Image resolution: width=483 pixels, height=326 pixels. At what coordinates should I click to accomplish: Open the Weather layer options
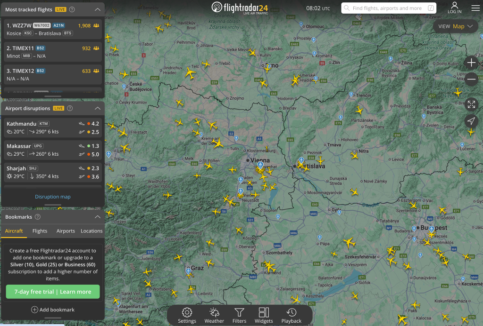tap(214, 315)
